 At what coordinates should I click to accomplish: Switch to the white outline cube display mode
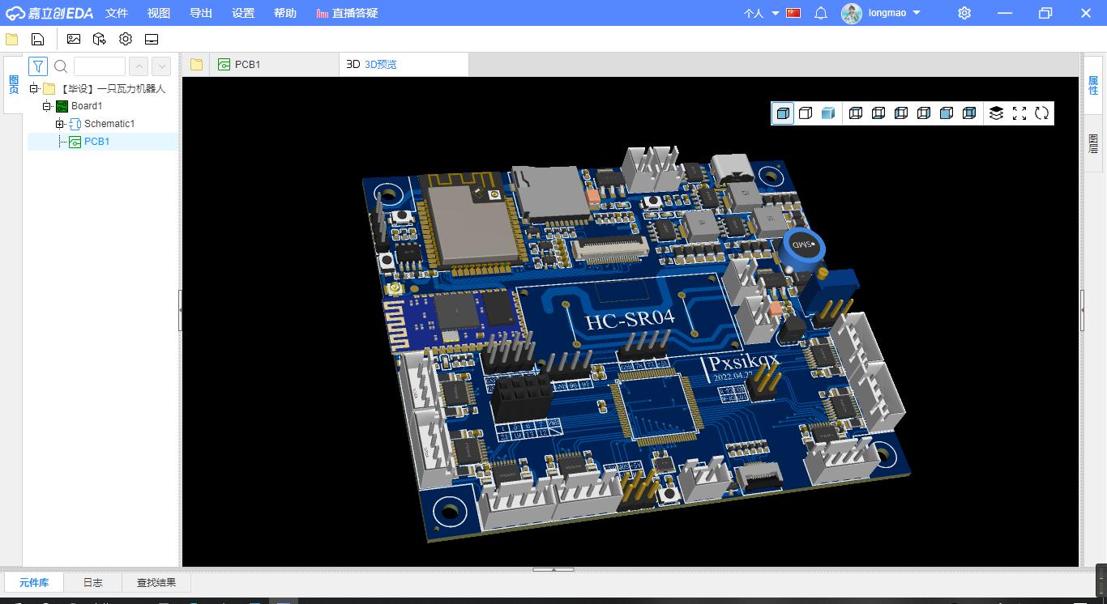806,113
